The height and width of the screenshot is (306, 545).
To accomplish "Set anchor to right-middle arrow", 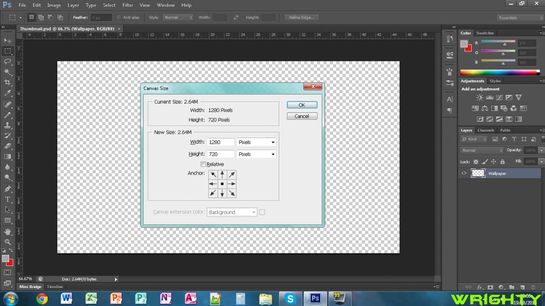I will (232, 184).
